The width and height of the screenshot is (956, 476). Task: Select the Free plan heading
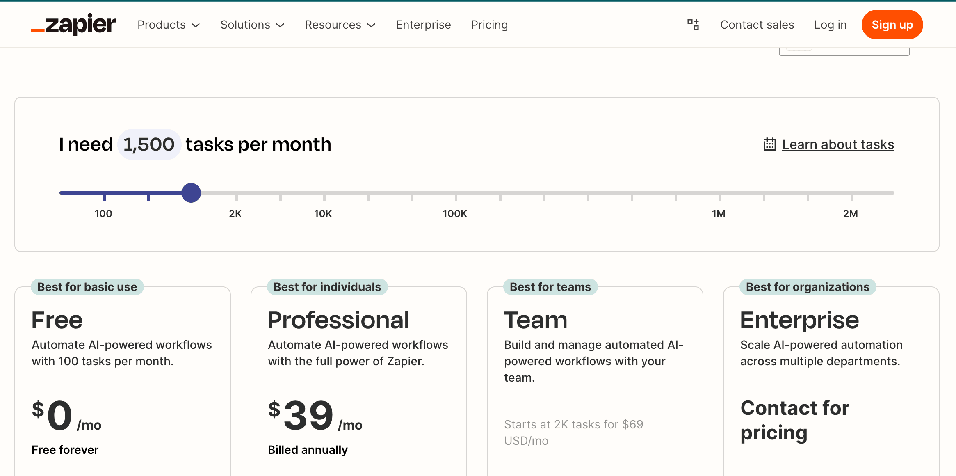click(x=57, y=320)
